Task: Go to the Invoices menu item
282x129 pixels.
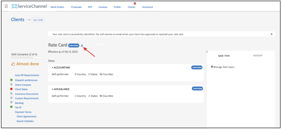Action: coord(103,7)
